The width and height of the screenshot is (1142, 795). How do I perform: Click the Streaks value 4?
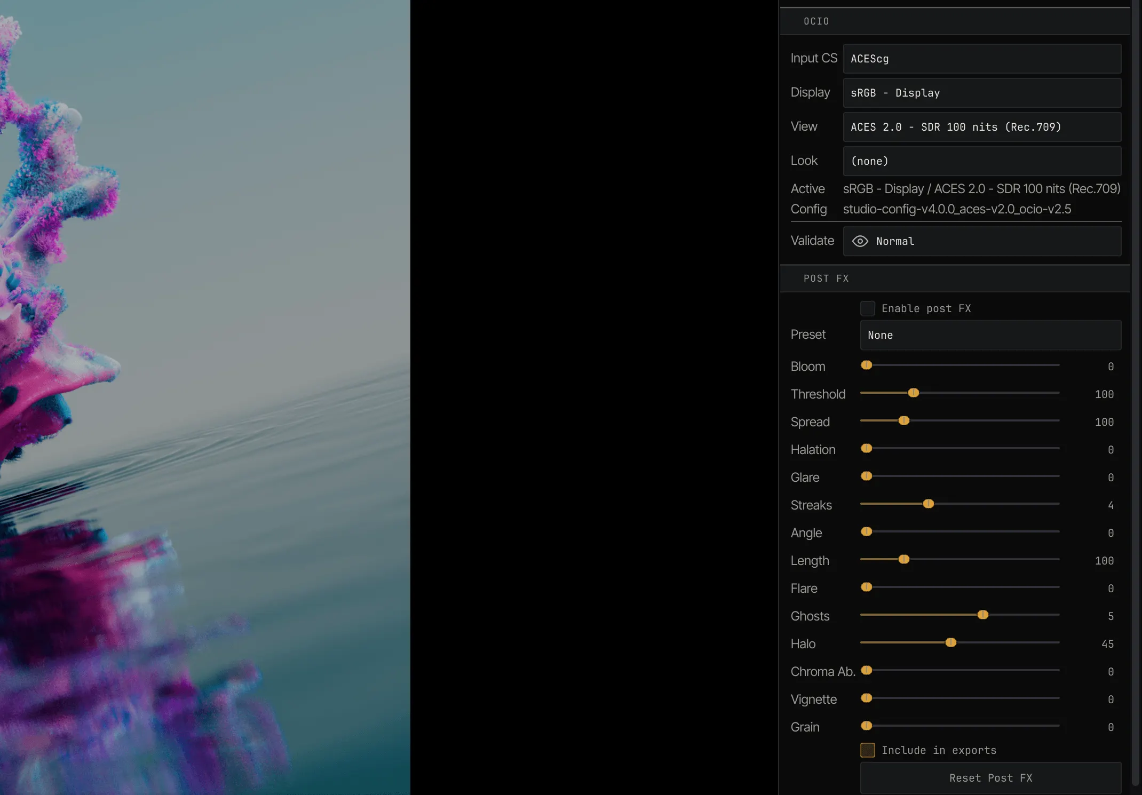pos(1111,505)
